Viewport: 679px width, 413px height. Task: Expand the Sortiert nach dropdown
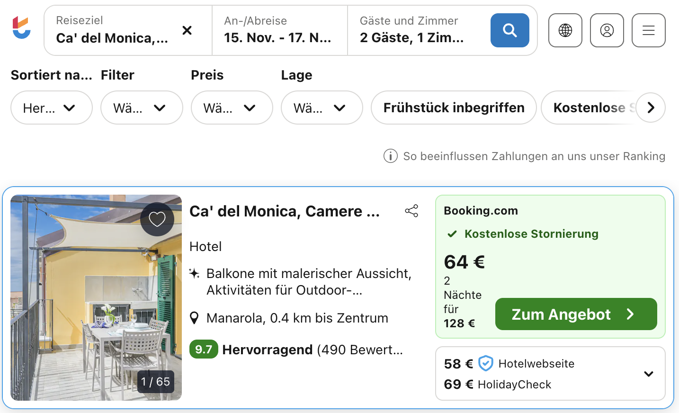point(51,108)
